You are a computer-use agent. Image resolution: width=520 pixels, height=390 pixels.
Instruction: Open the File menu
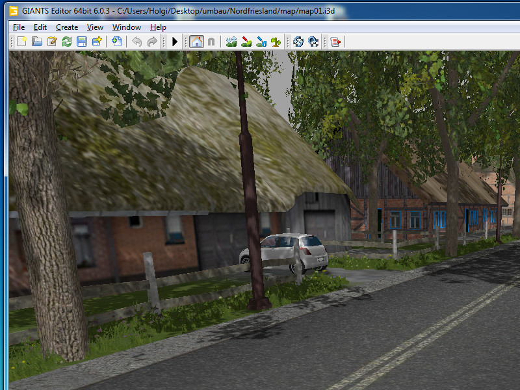pos(19,27)
